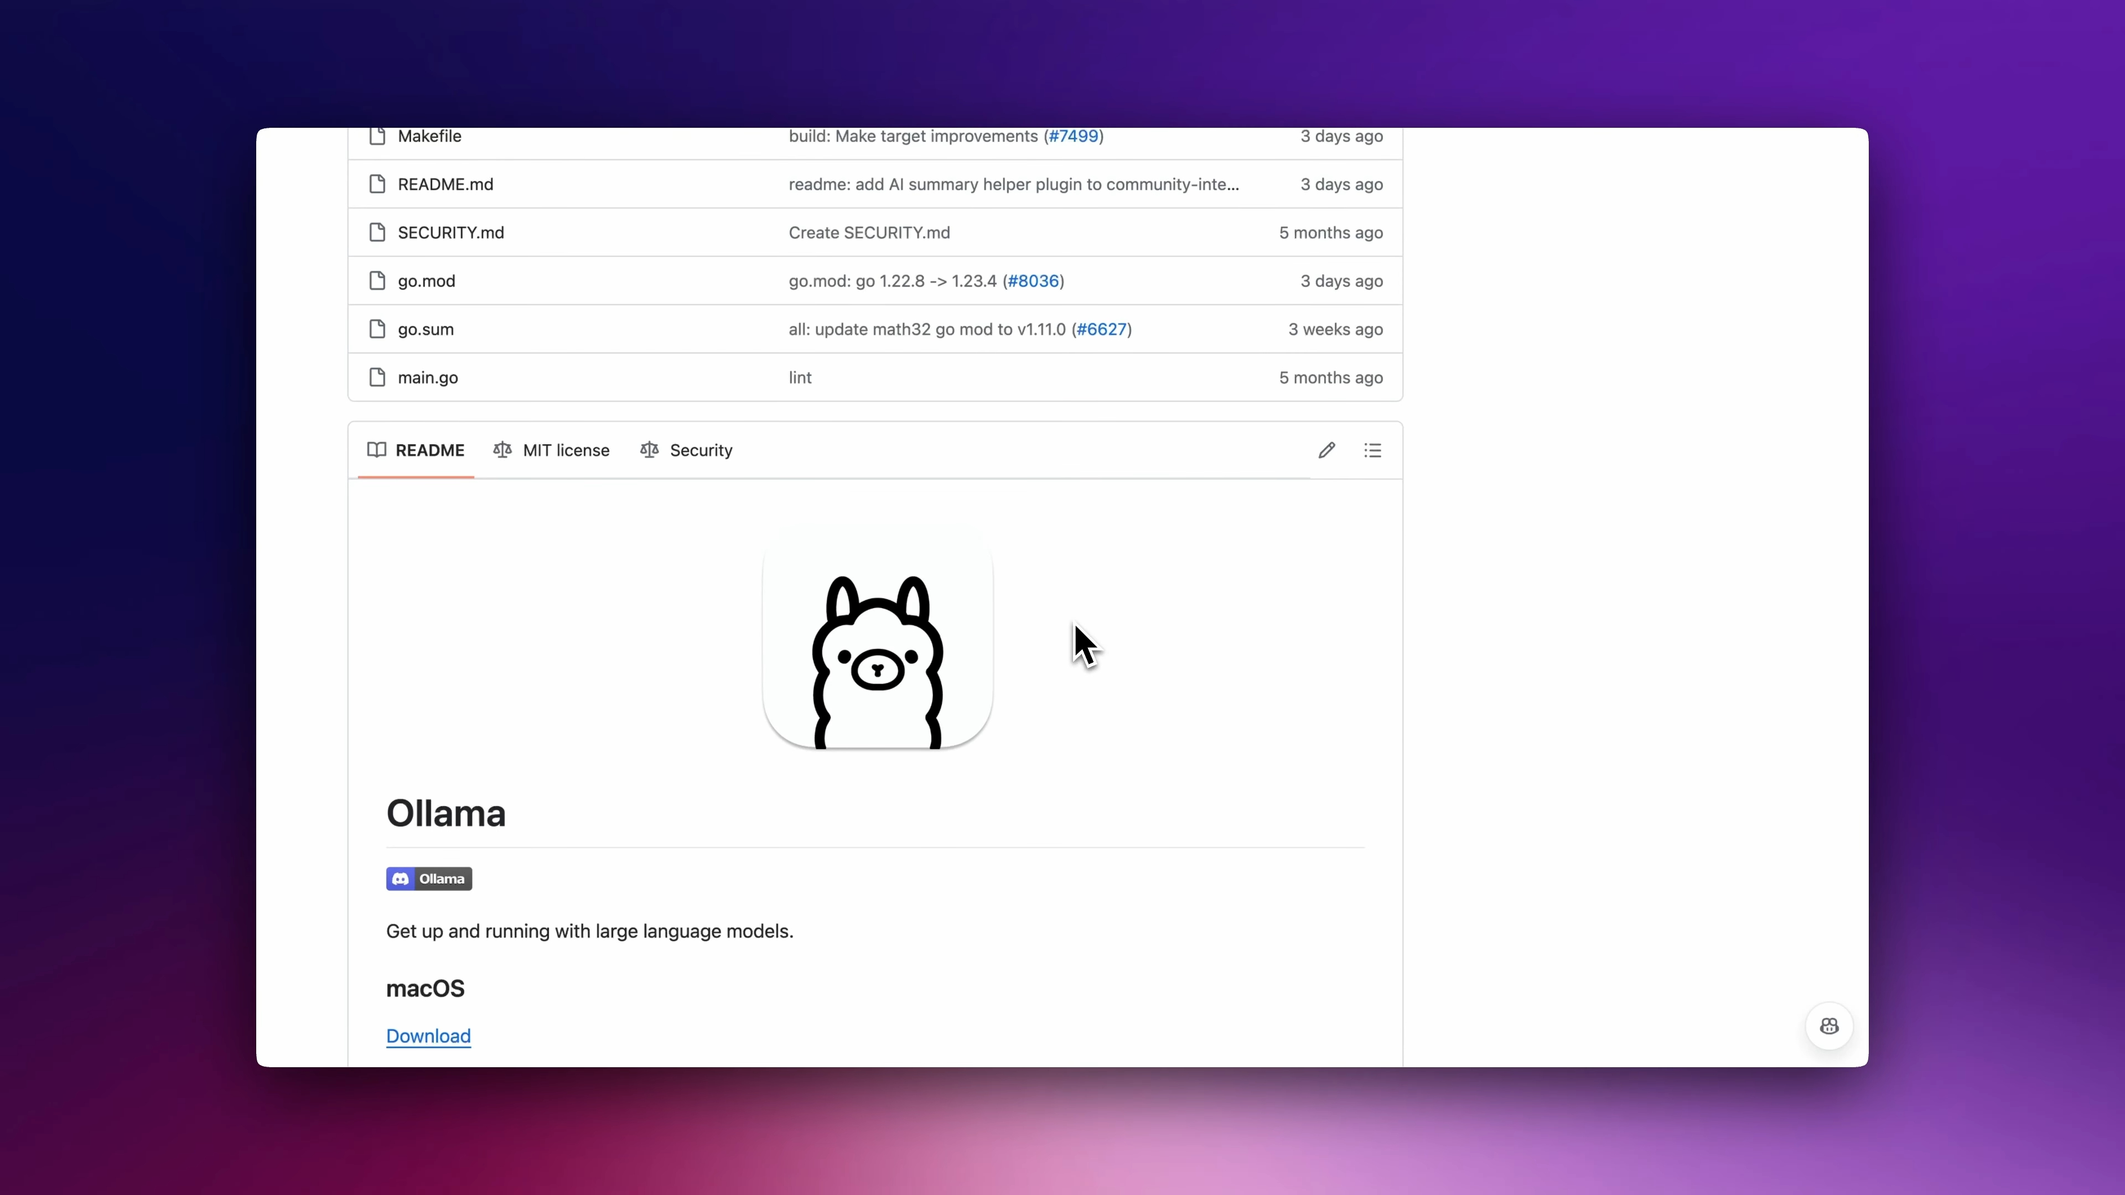This screenshot has width=2125, height=1195.
Task: Open pull request #8036 link
Action: click(1033, 280)
